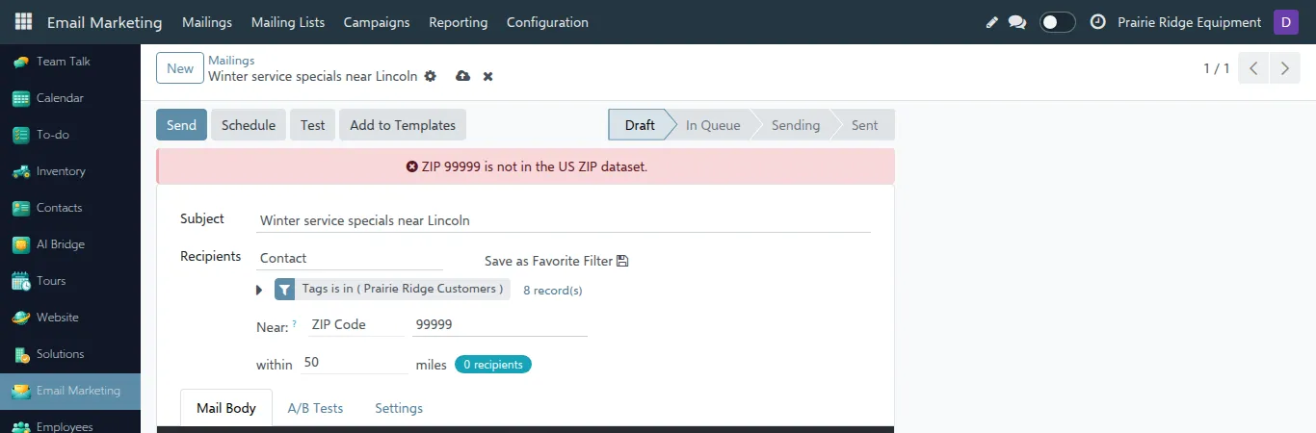This screenshot has width=1316, height=433.
Task: Open the apps grid home menu
Action: (x=23, y=21)
